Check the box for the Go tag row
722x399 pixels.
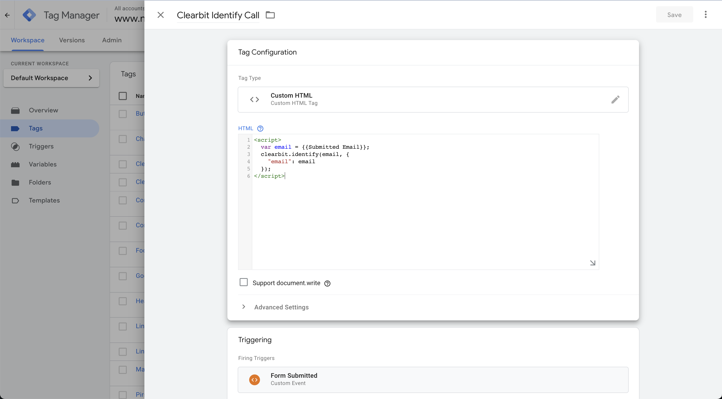(x=123, y=276)
